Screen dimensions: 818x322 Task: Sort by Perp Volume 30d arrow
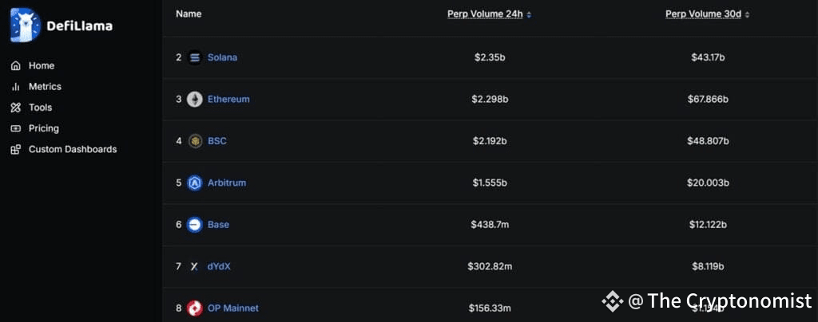(x=747, y=15)
